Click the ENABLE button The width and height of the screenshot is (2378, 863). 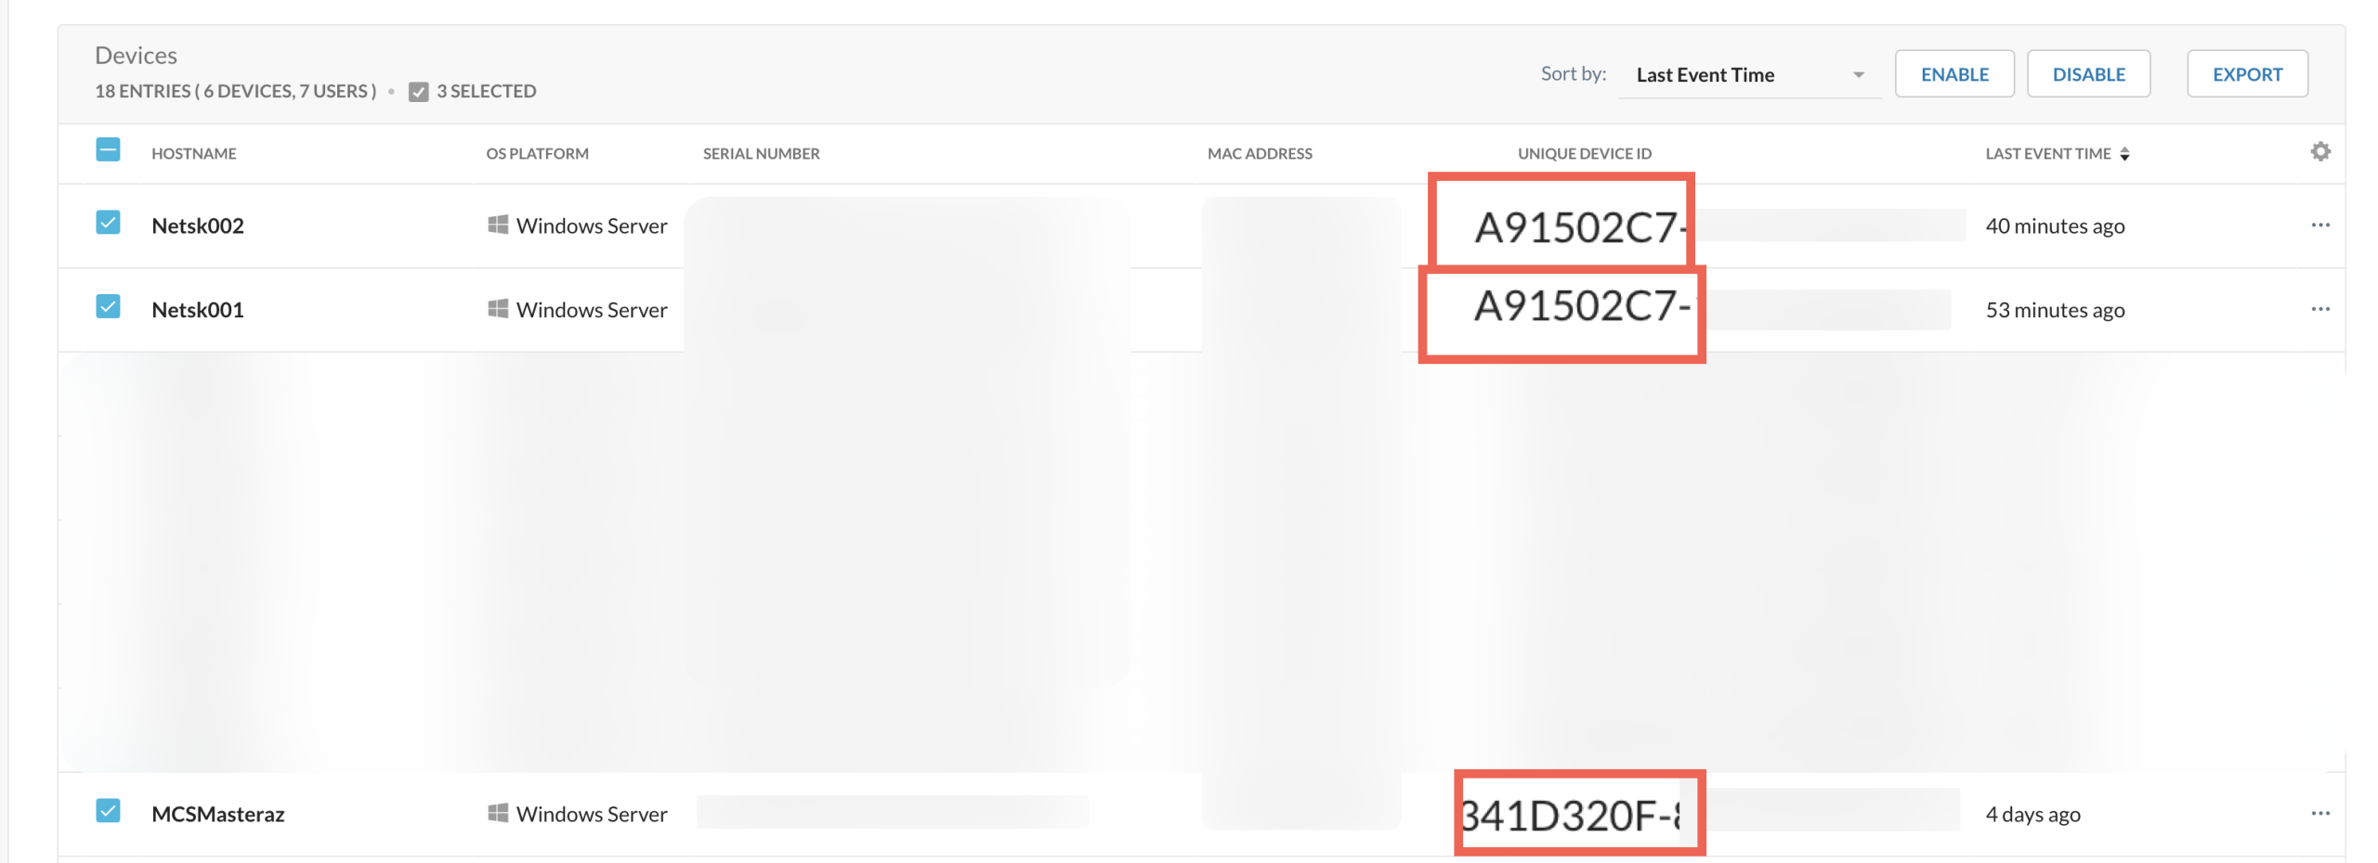pyautogui.click(x=1954, y=73)
